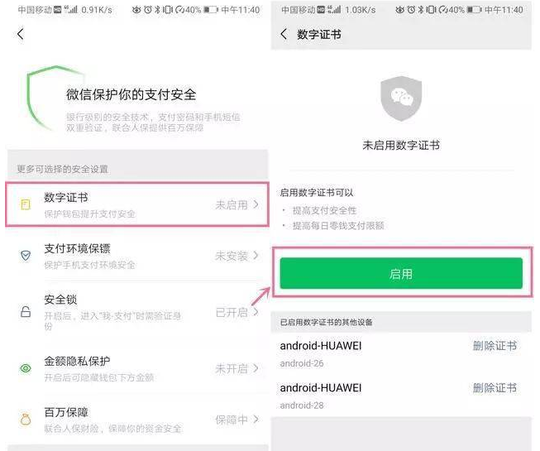Viewport: 540px width, 451px height.
Task: Tap 删除证书 for android-28 device
Action: [495, 388]
